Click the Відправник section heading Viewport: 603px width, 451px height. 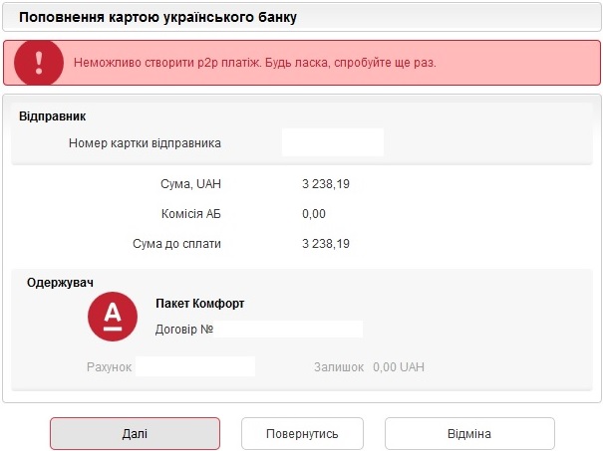pyautogui.click(x=52, y=116)
